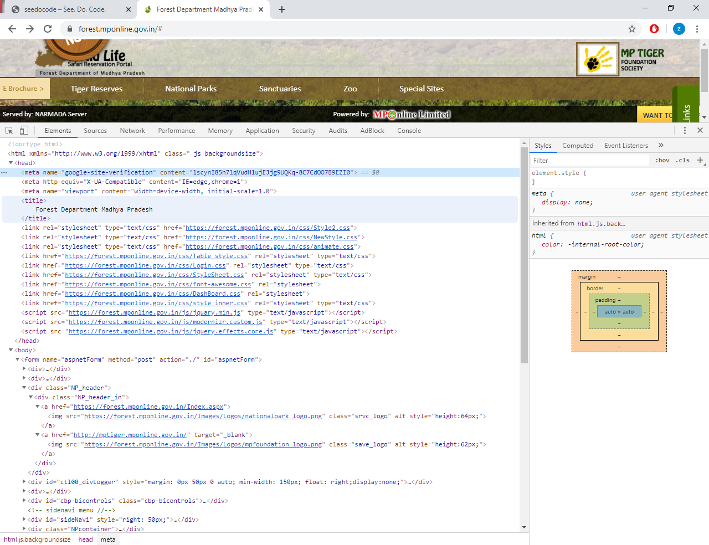
Task: Select html.js.backgroundsize breadcrumb
Action: [x=37, y=539]
